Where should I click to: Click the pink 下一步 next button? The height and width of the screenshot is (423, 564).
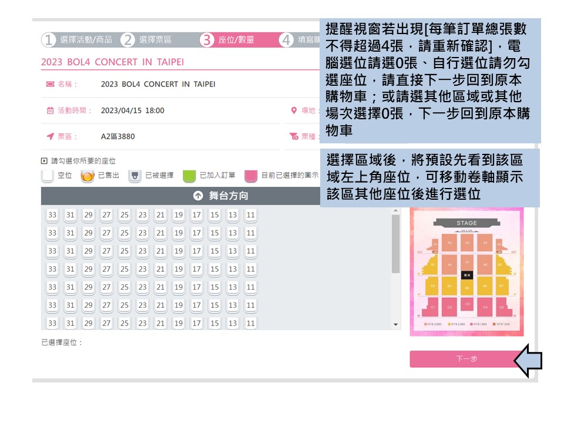(467, 359)
